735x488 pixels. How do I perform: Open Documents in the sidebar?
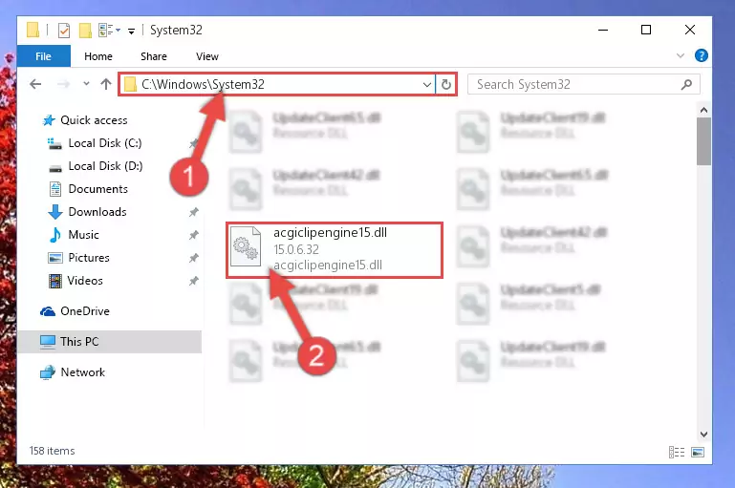[89, 189]
